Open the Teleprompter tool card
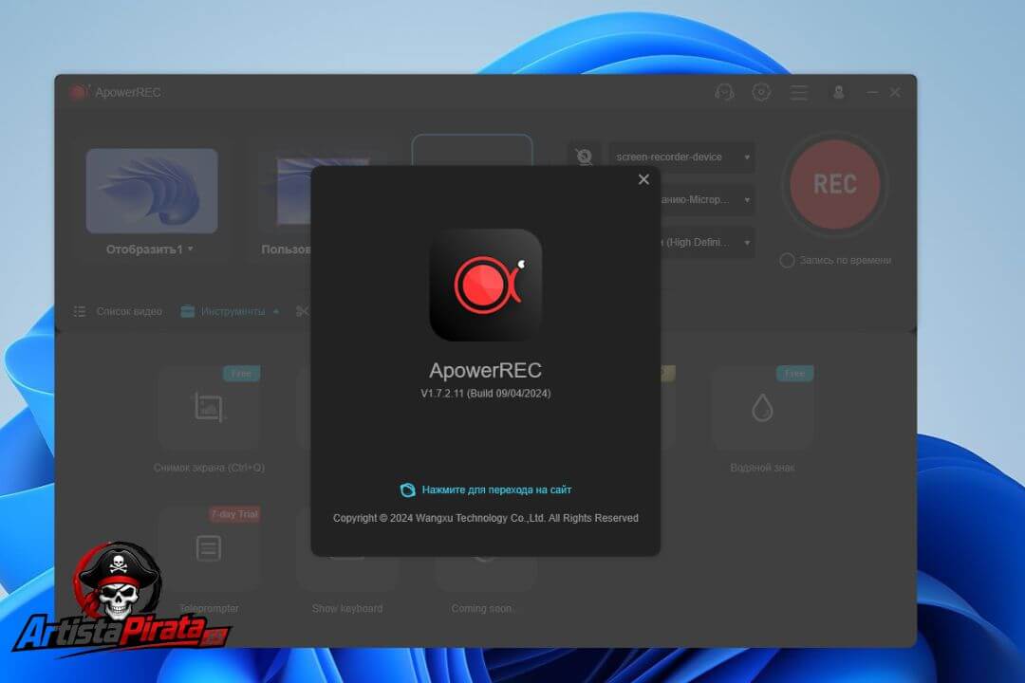 (x=209, y=548)
